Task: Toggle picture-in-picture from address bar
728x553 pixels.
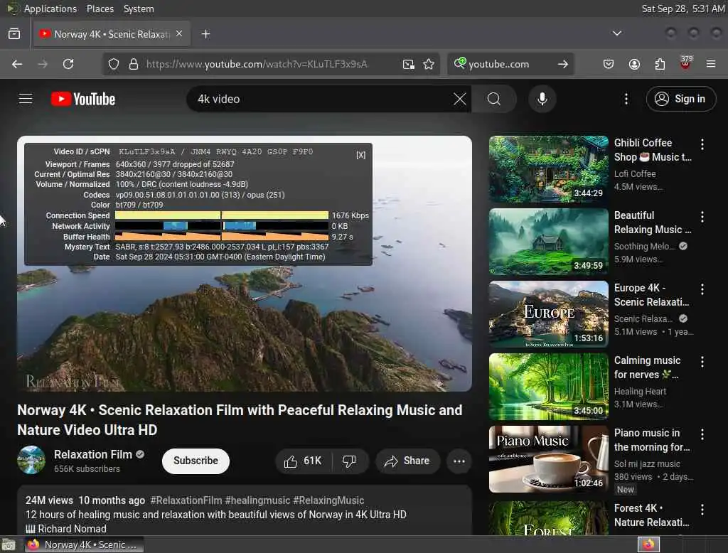Action: point(409,64)
